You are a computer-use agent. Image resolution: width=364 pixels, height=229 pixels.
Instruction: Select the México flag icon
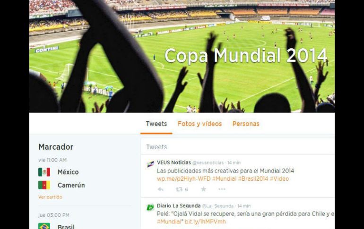(44, 172)
